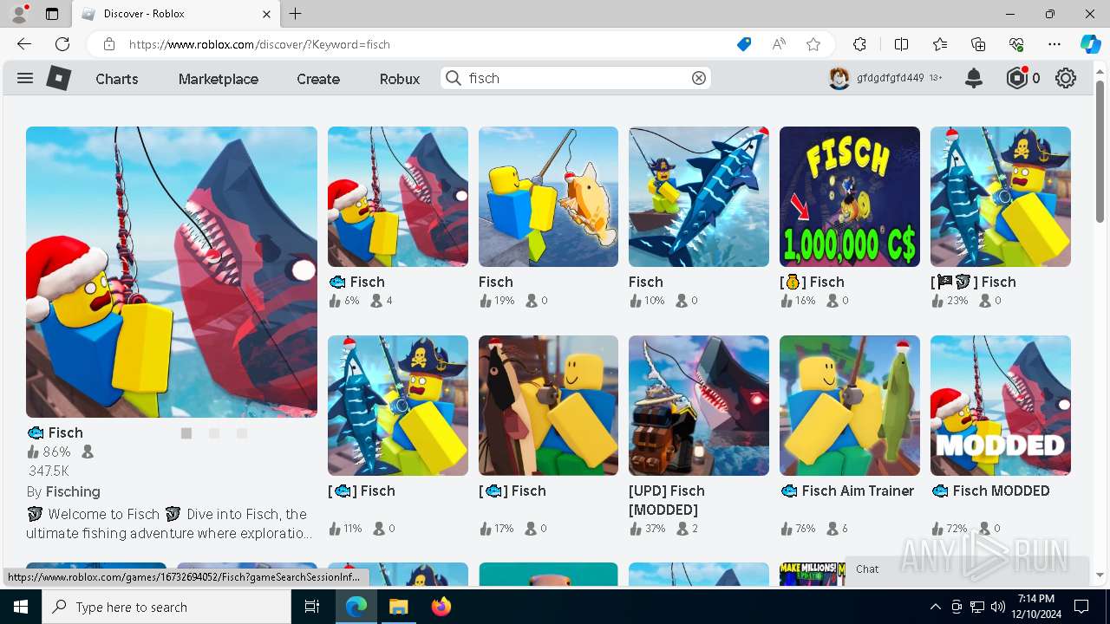
Task: Add this page to favorites
Action: 813,44
